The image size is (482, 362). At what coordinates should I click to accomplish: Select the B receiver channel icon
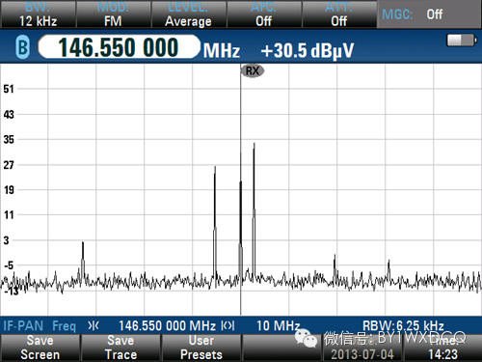23,47
